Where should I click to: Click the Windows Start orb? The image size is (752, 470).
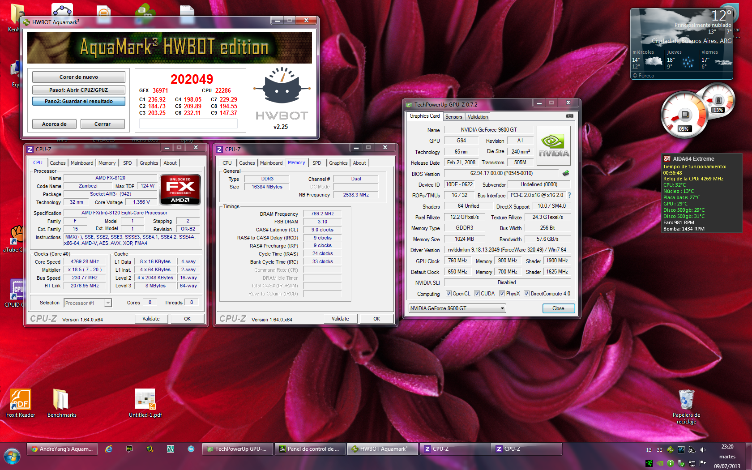click(x=12, y=457)
